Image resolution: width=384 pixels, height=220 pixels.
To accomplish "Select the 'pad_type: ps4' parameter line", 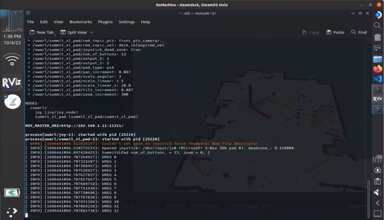I will coord(71,68).
